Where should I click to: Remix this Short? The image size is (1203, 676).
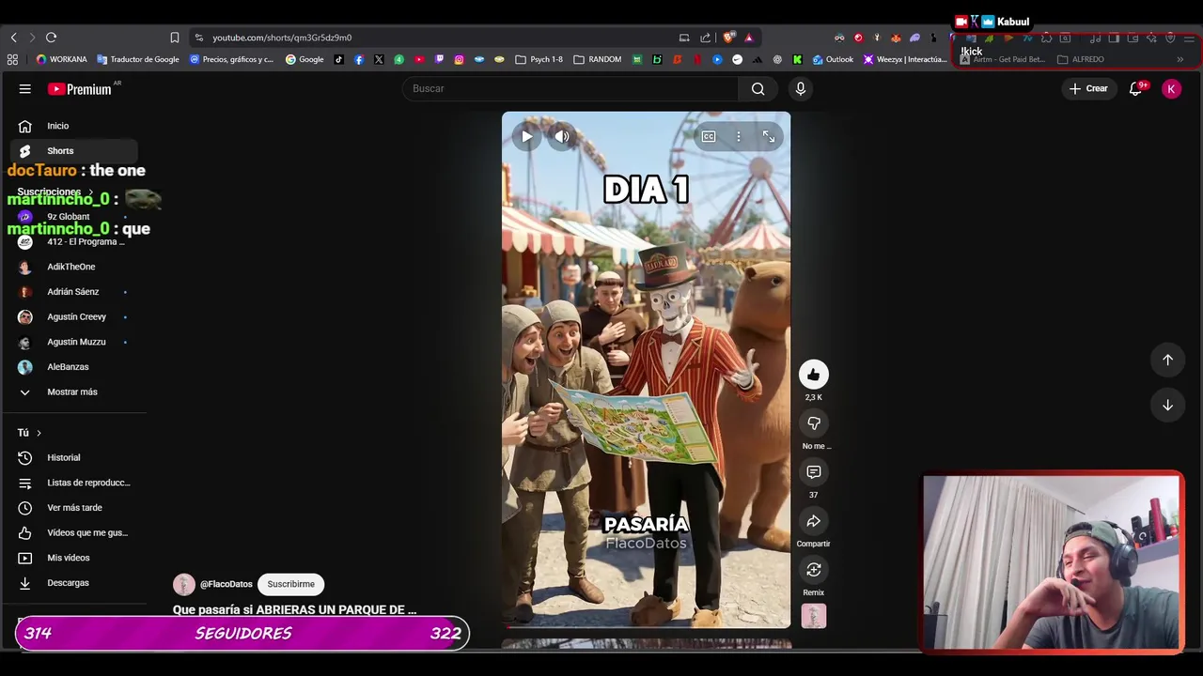(x=814, y=570)
